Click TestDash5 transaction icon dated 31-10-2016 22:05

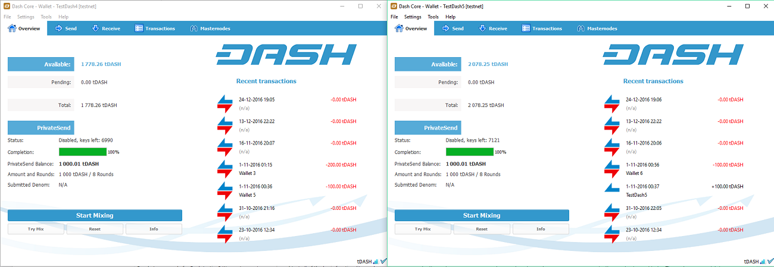point(611,212)
